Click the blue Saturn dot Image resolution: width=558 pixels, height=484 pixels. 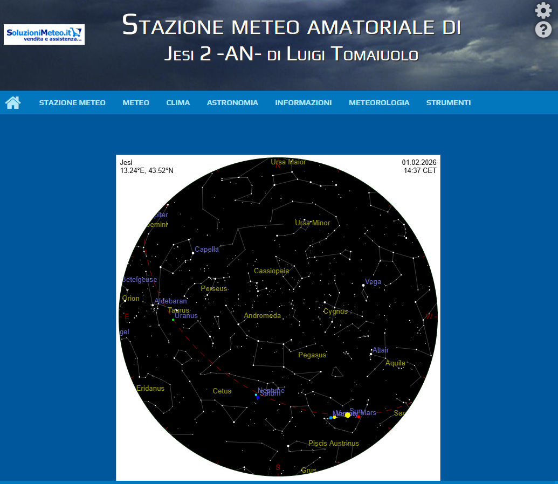[258, 398]
